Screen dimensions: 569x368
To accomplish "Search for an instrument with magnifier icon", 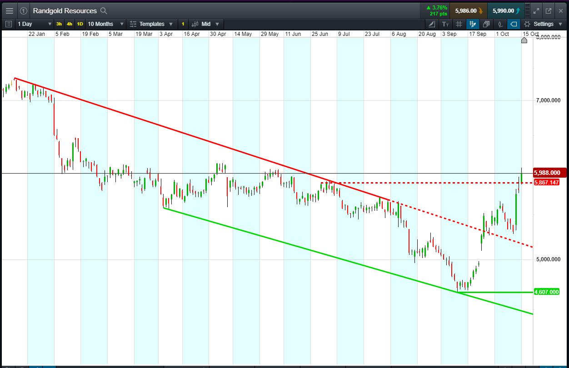I will [x=104, y=11].
